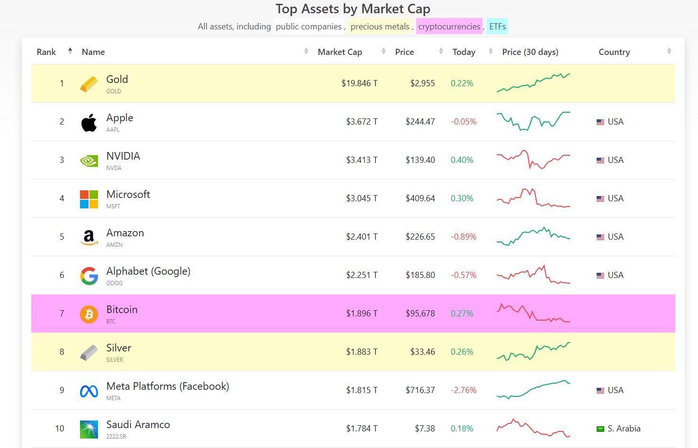Open the Gold asset page

117,80
